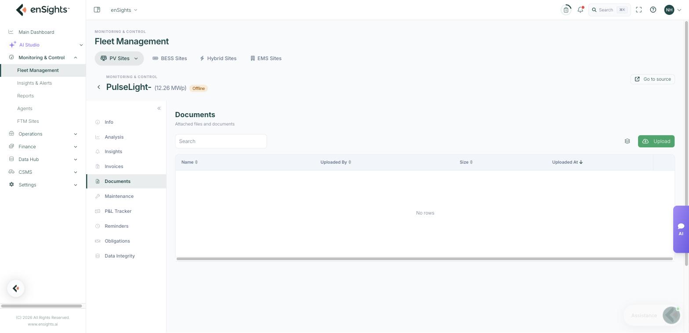Open Insights & Alerts page
Viewport: 689px width, 333px height.
tap(34, 83)
